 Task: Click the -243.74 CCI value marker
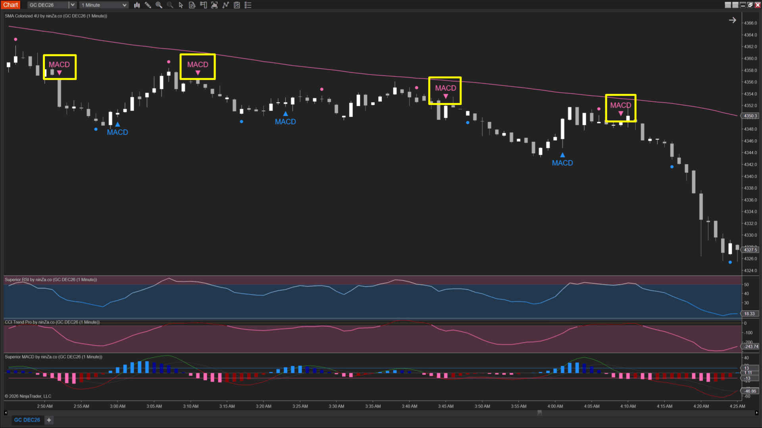coord(750,347)
